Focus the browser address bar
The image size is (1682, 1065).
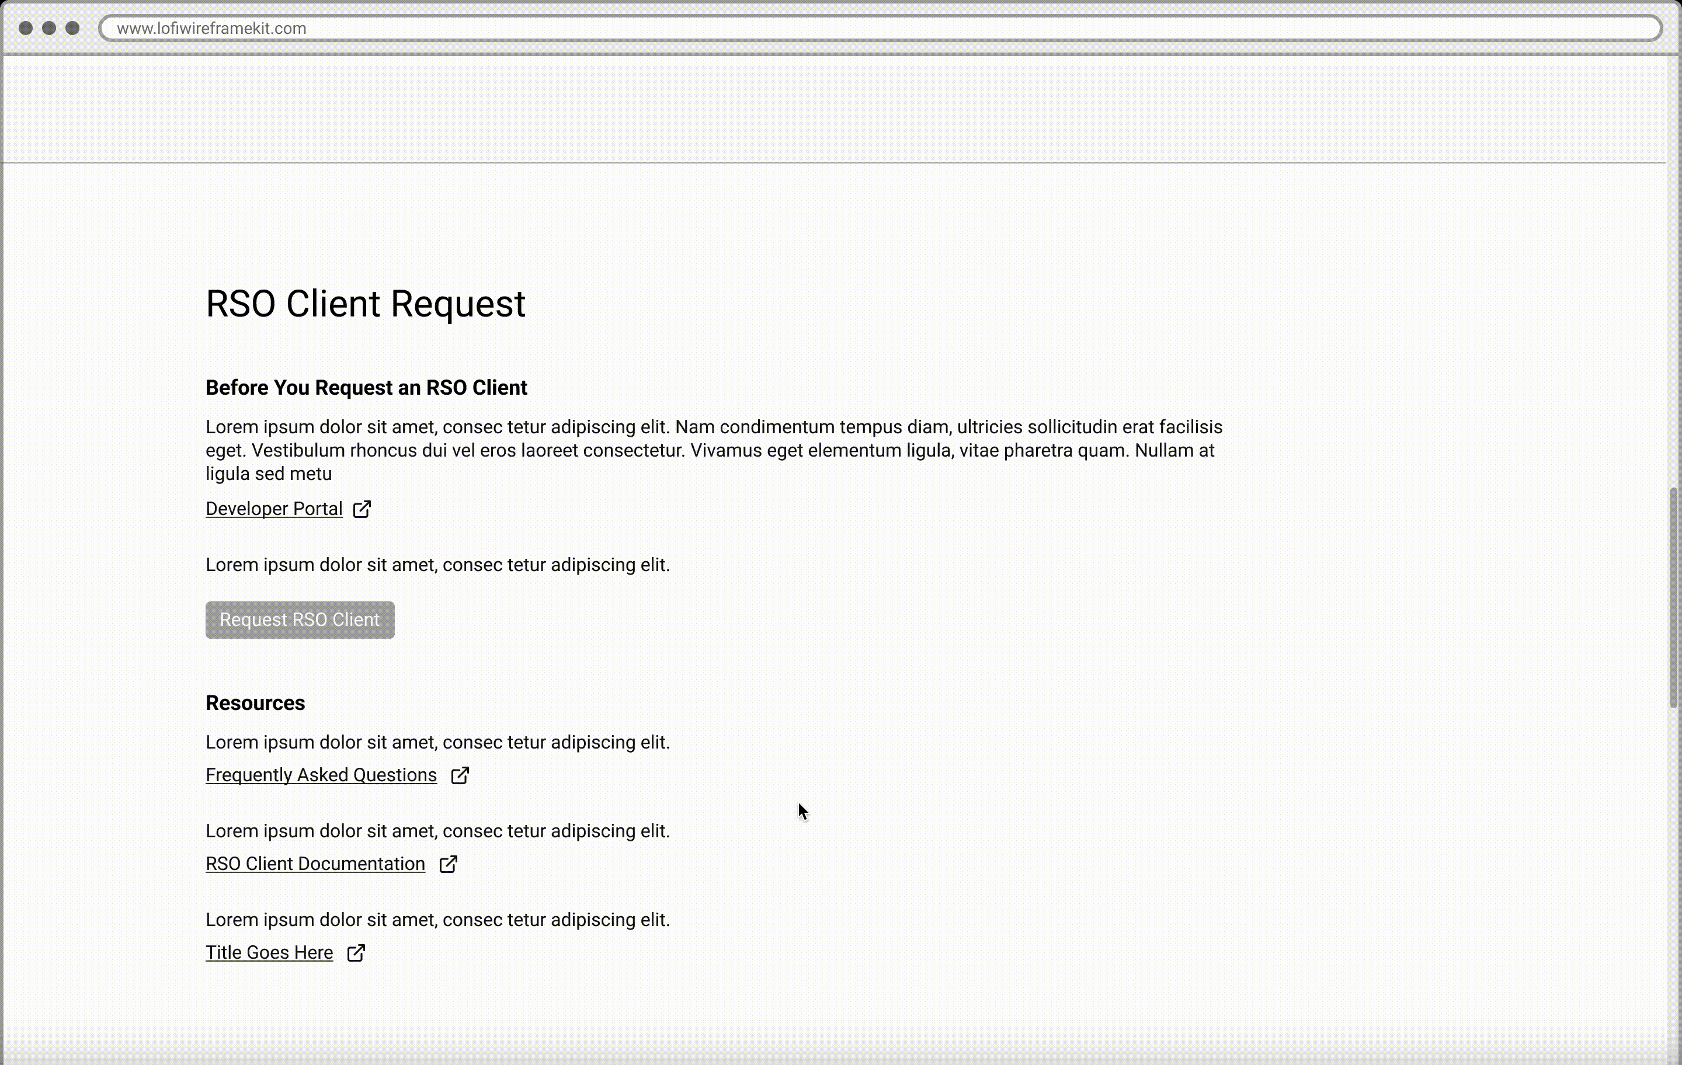(880, 28)
